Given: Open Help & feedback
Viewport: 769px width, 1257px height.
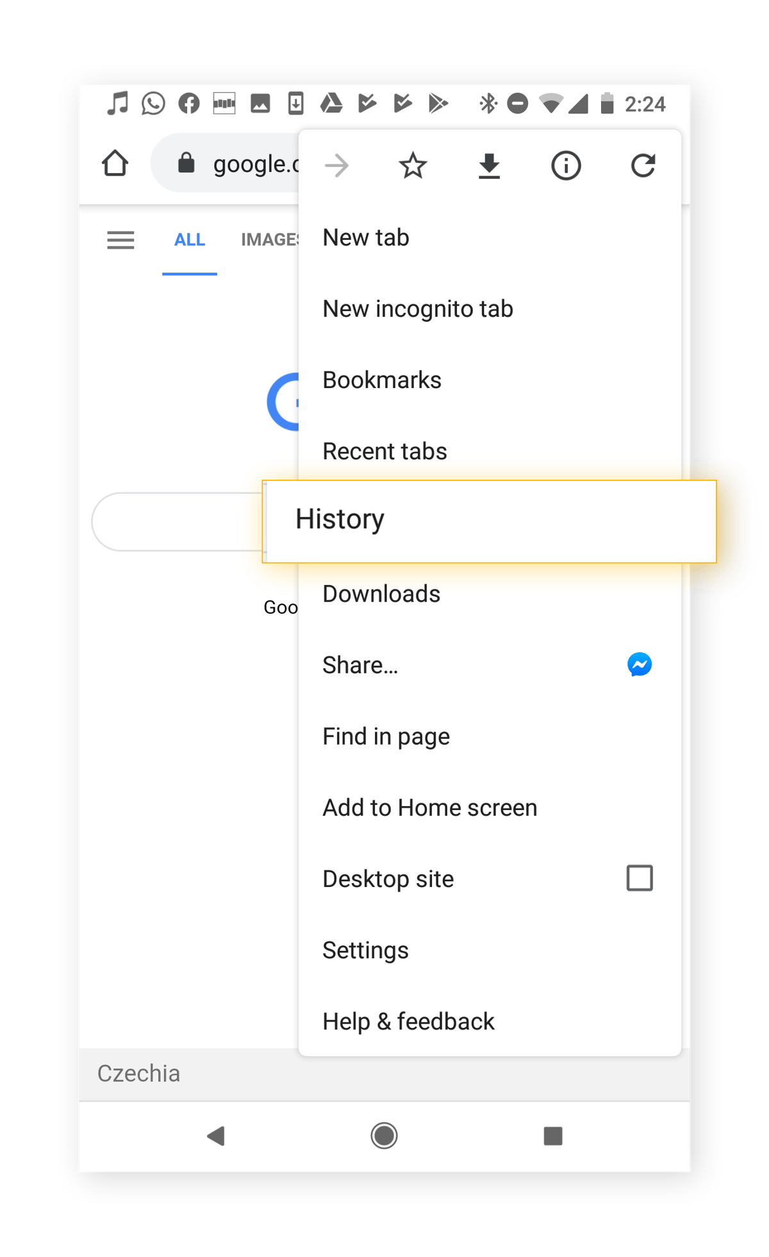Looking at the screenshot, I should [x=490, y=1021].
